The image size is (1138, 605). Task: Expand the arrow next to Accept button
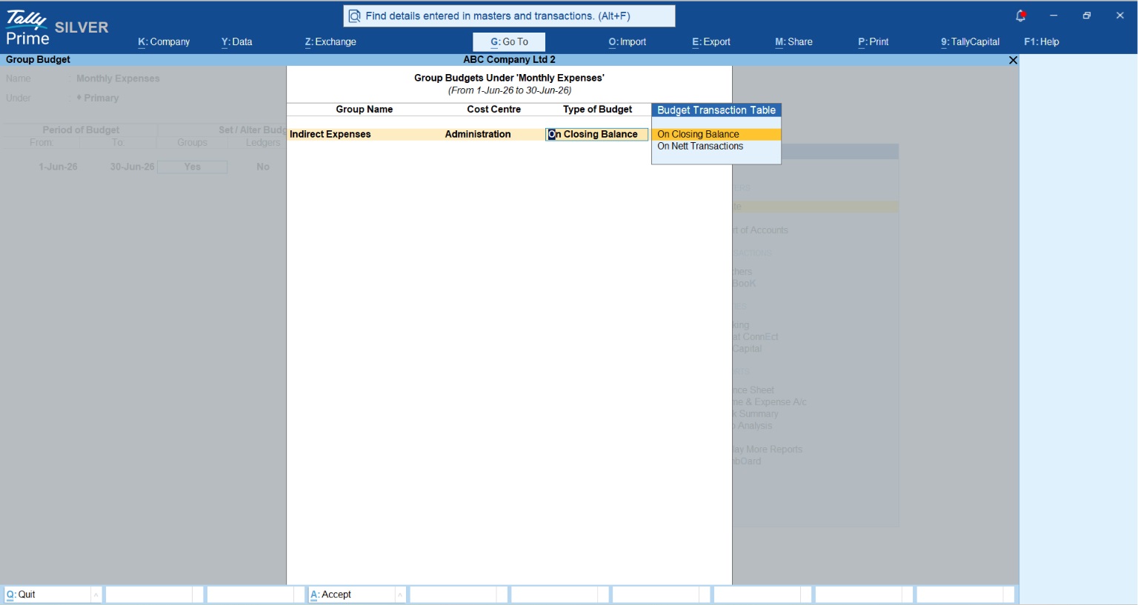(x=401, y=595)
